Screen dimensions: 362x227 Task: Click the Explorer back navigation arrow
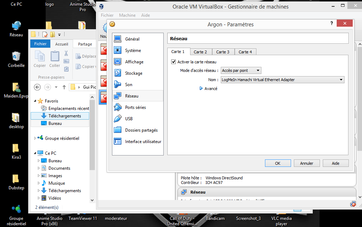pos(37,87)
